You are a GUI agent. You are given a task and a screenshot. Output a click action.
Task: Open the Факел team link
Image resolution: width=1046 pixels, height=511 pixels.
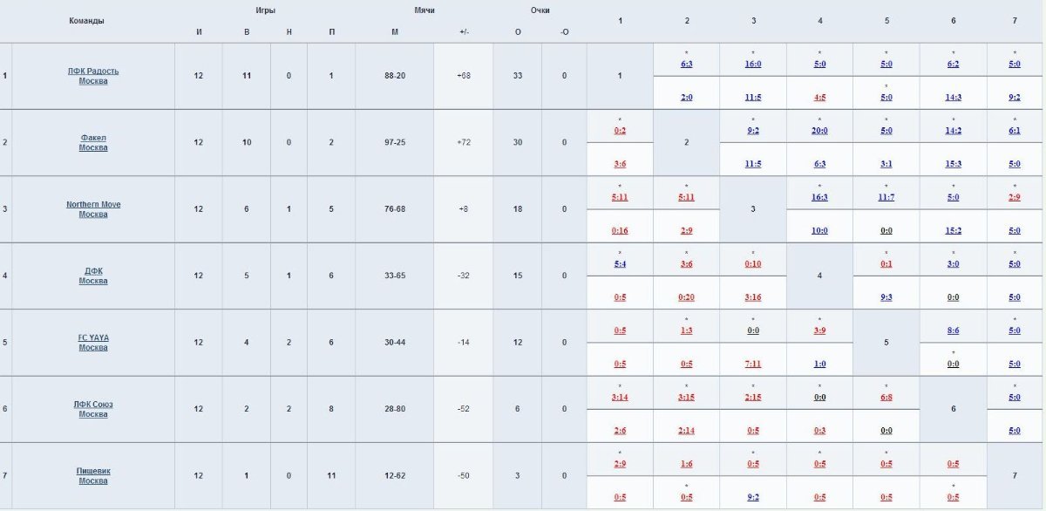pos(93,138)
